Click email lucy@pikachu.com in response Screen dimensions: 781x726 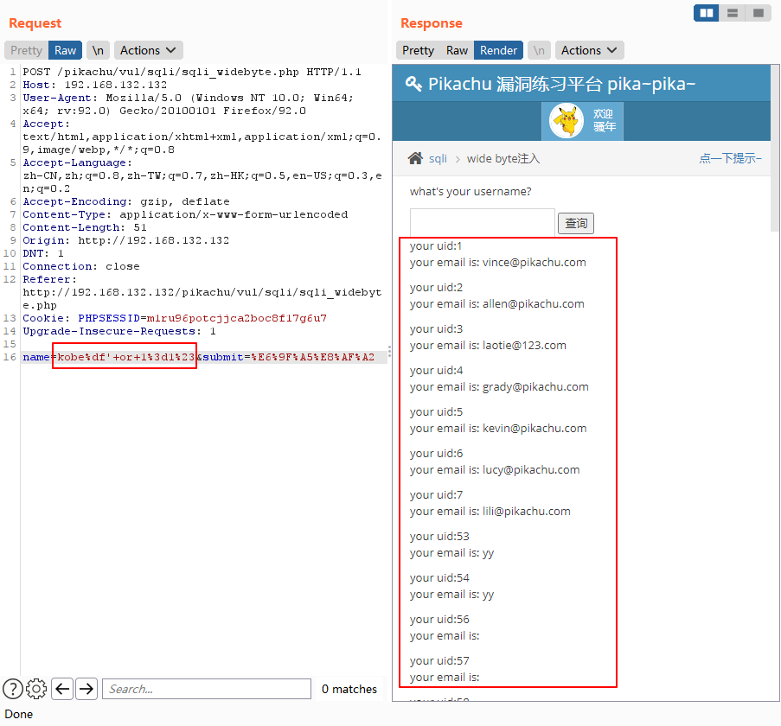click(x=531, y=469)
